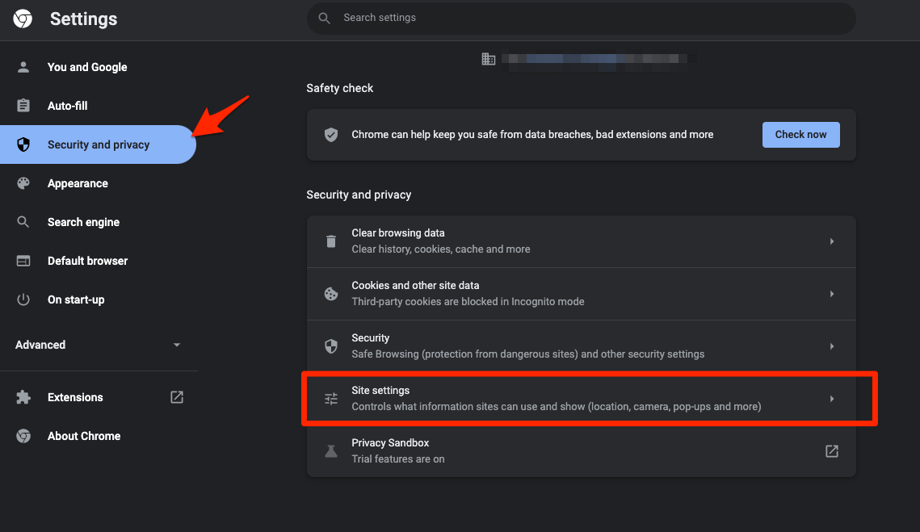Click the flask icon for Privacy Sandbox
This screenshot has height=532, width=920.
(331, 451)
